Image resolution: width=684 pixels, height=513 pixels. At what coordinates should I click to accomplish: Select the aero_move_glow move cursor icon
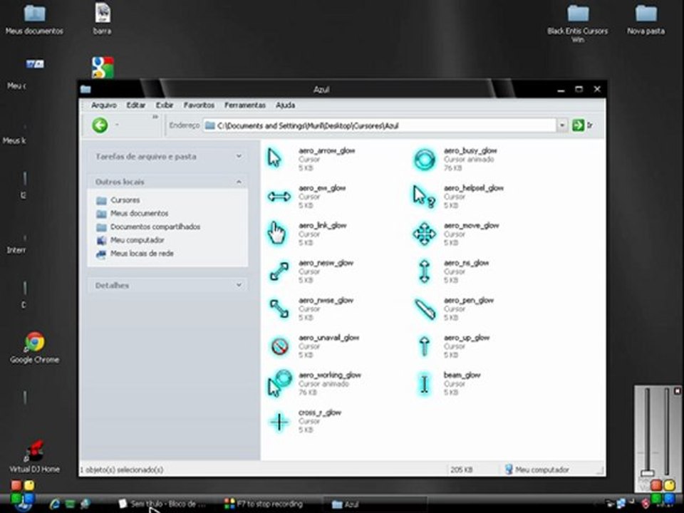[424, 234]
